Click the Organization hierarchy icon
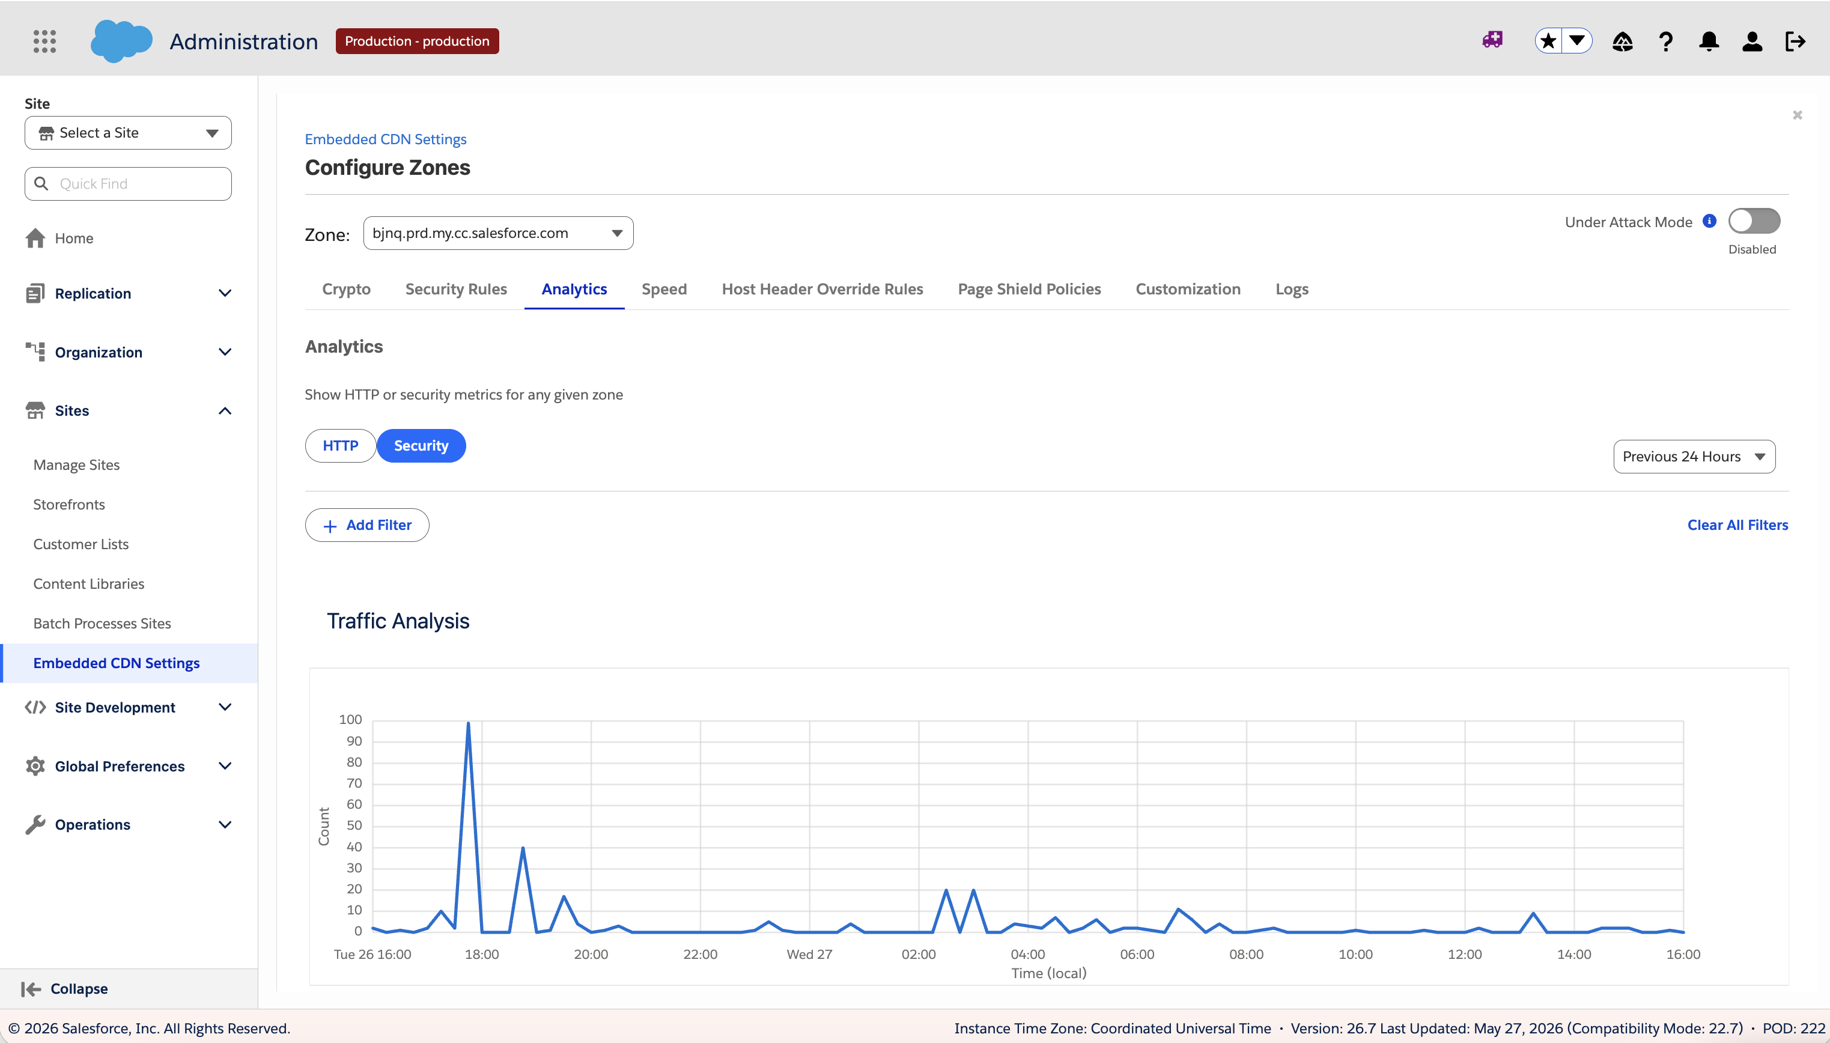1830x1043 pixels. coord(35,351)
